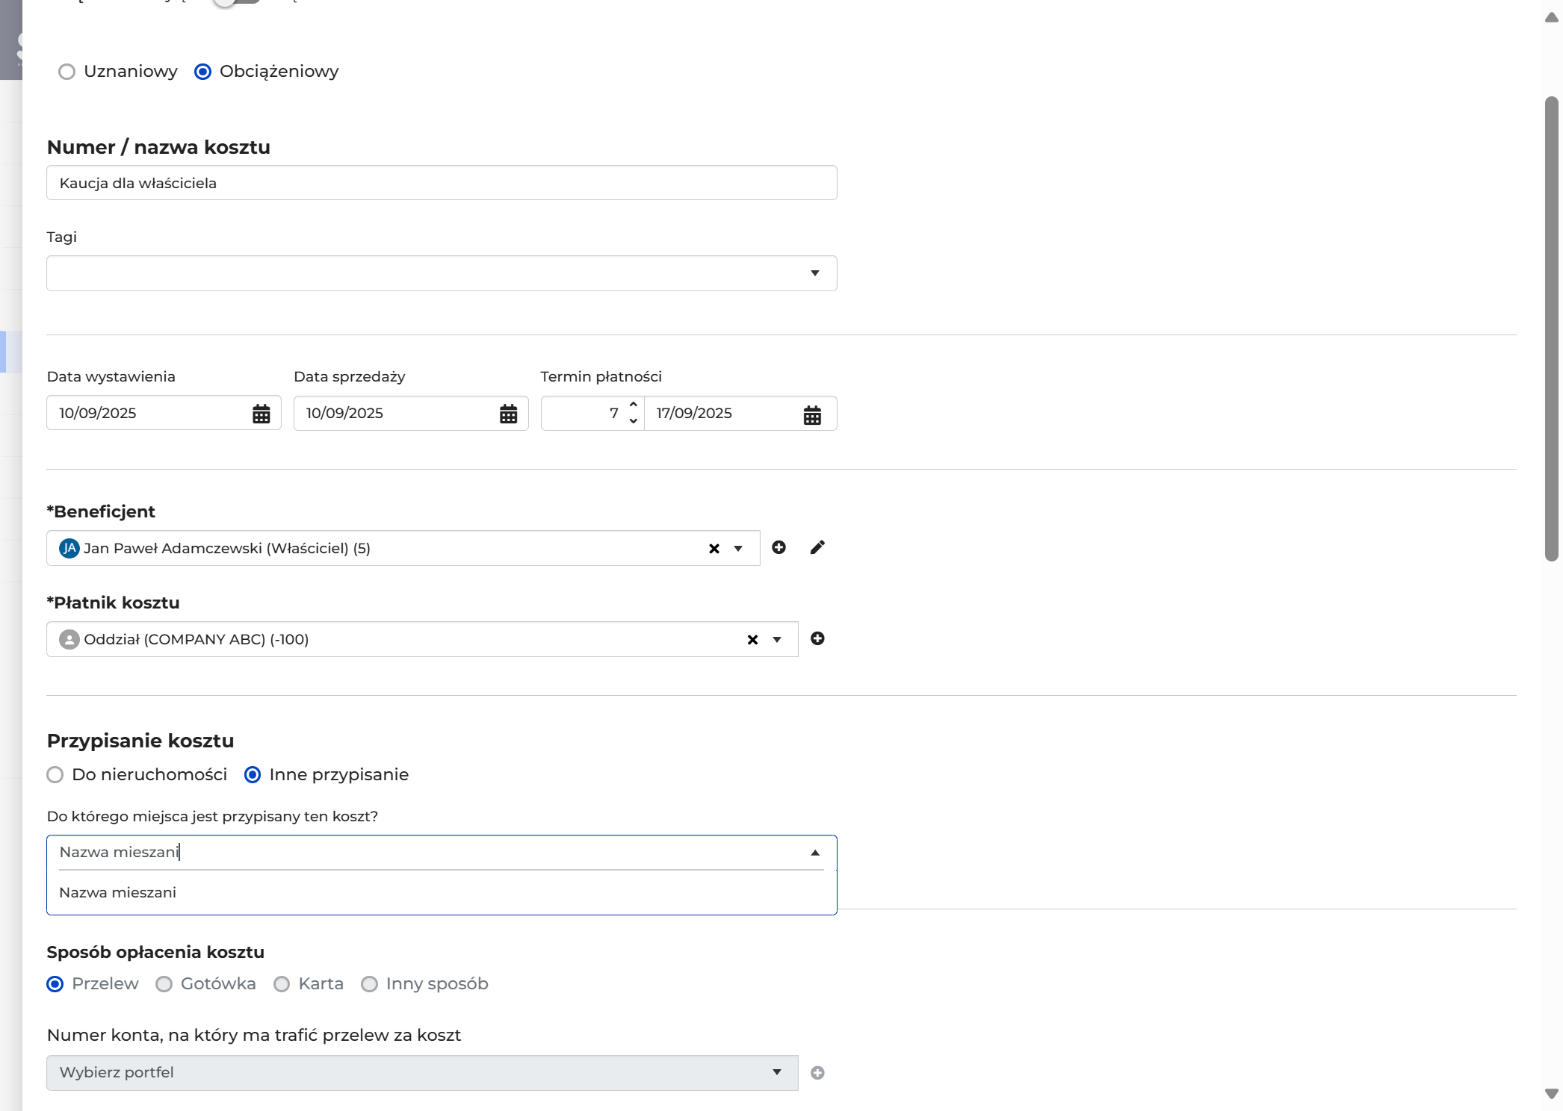Select the Obciążeniowy radio option
The width and height of the screenshot is (1563, 1111).
pos(202,72)
